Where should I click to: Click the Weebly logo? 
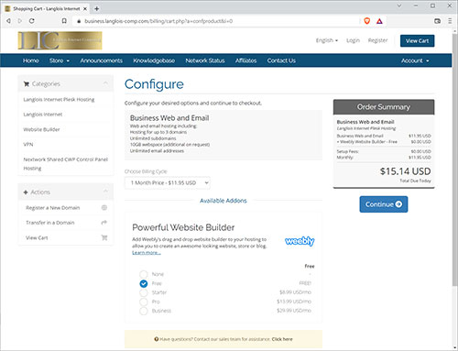[x=300, y=241]
